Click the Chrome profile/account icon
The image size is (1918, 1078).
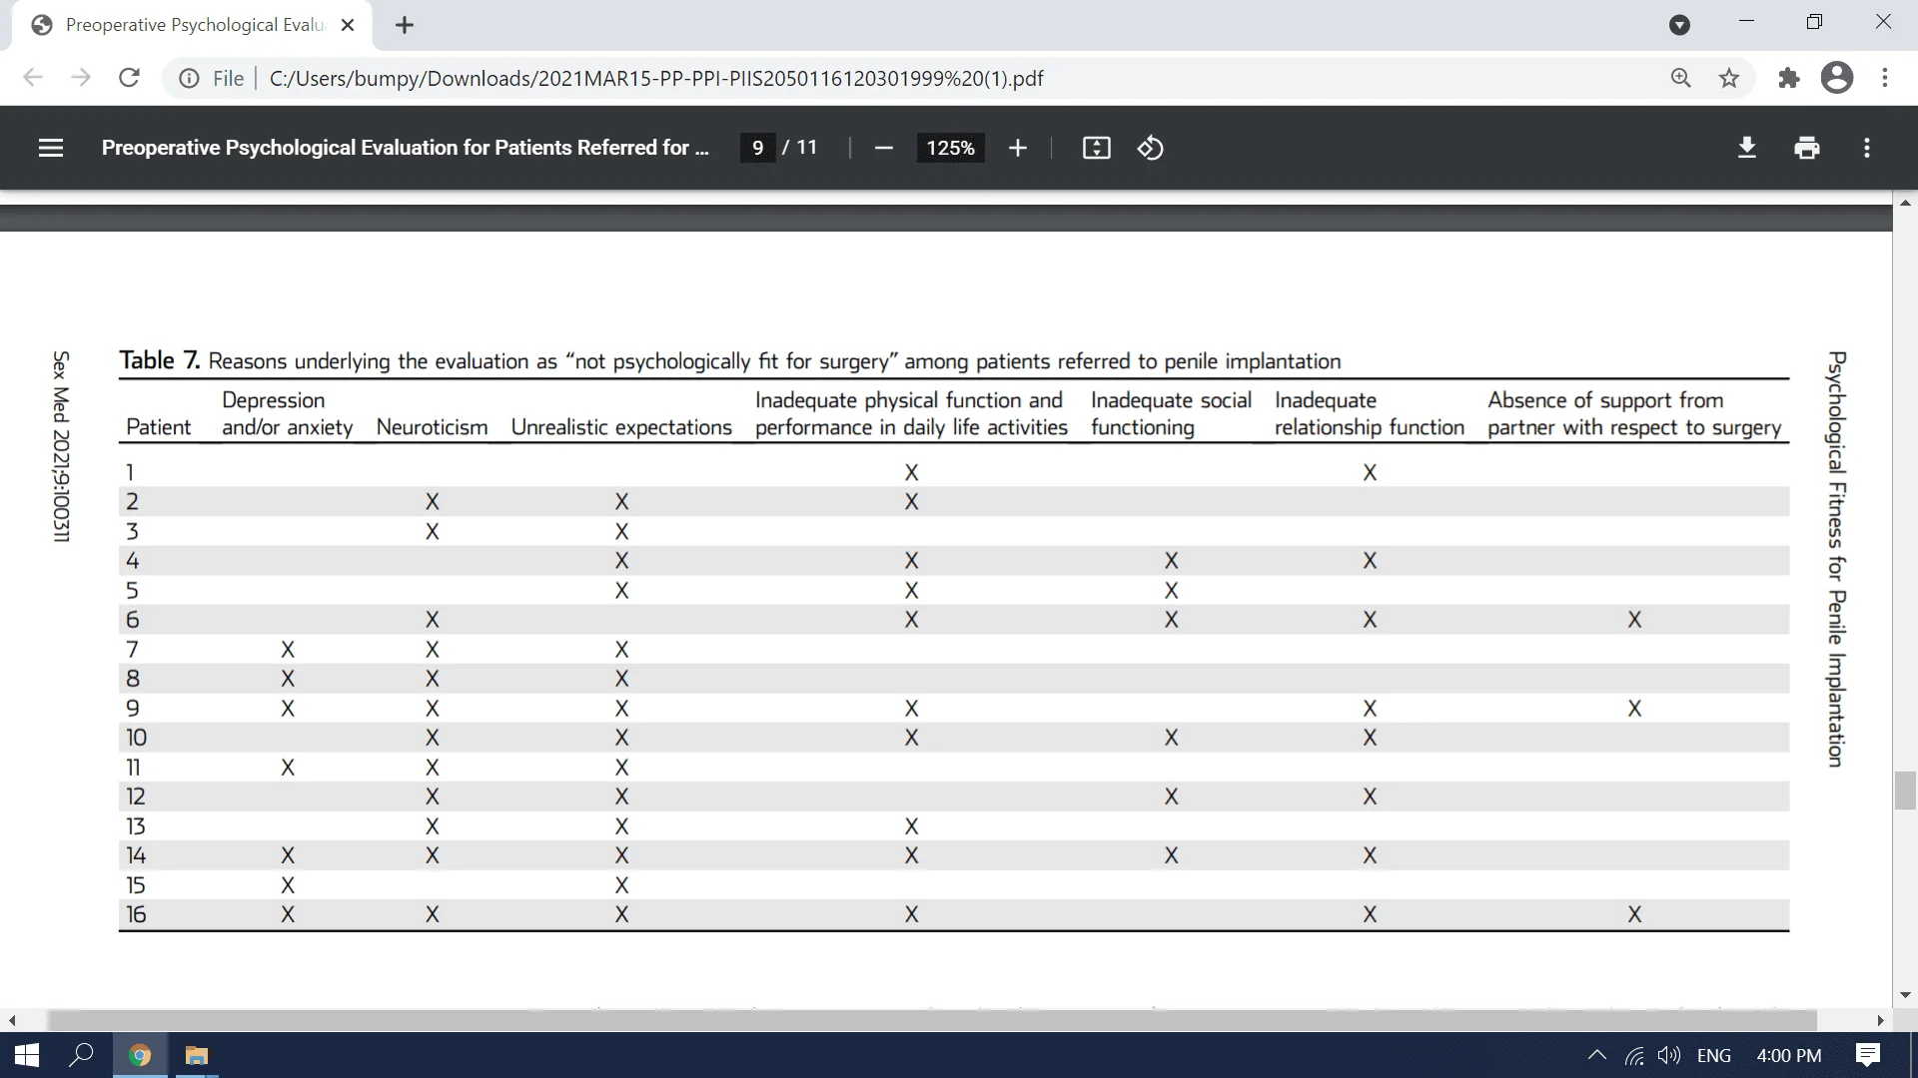1835,78
